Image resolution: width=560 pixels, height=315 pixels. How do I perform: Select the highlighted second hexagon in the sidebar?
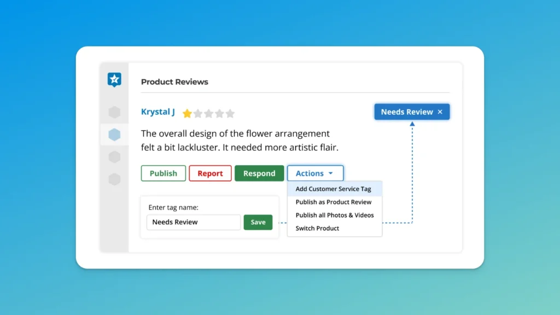[114, 134]
